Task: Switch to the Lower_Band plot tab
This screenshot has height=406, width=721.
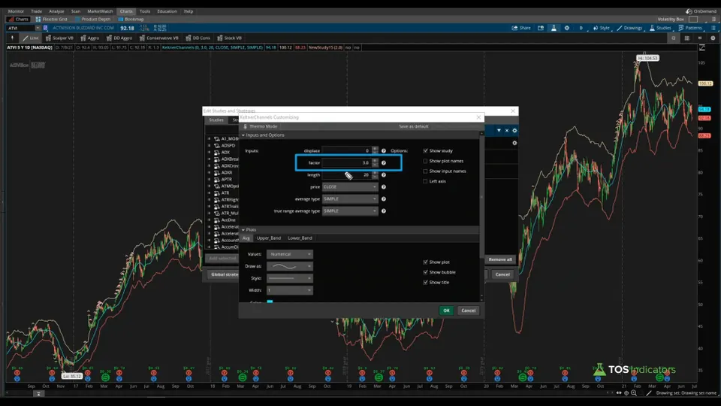Action: click(x=300, y=238)
